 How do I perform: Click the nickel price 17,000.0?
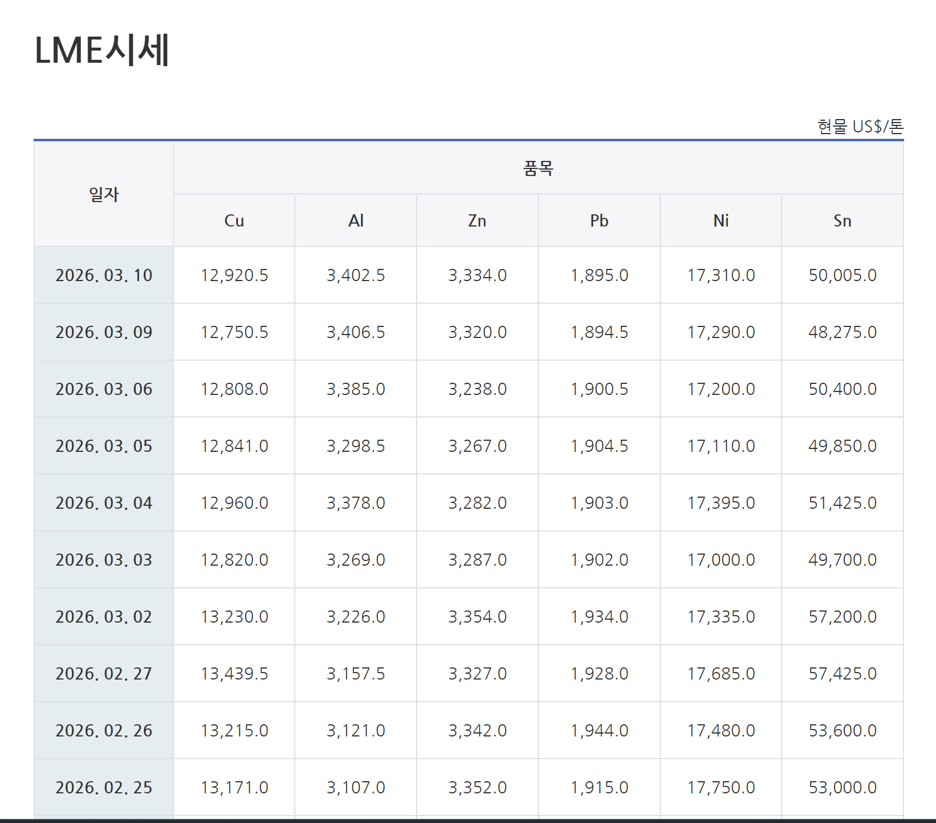(x=721, y=560)
